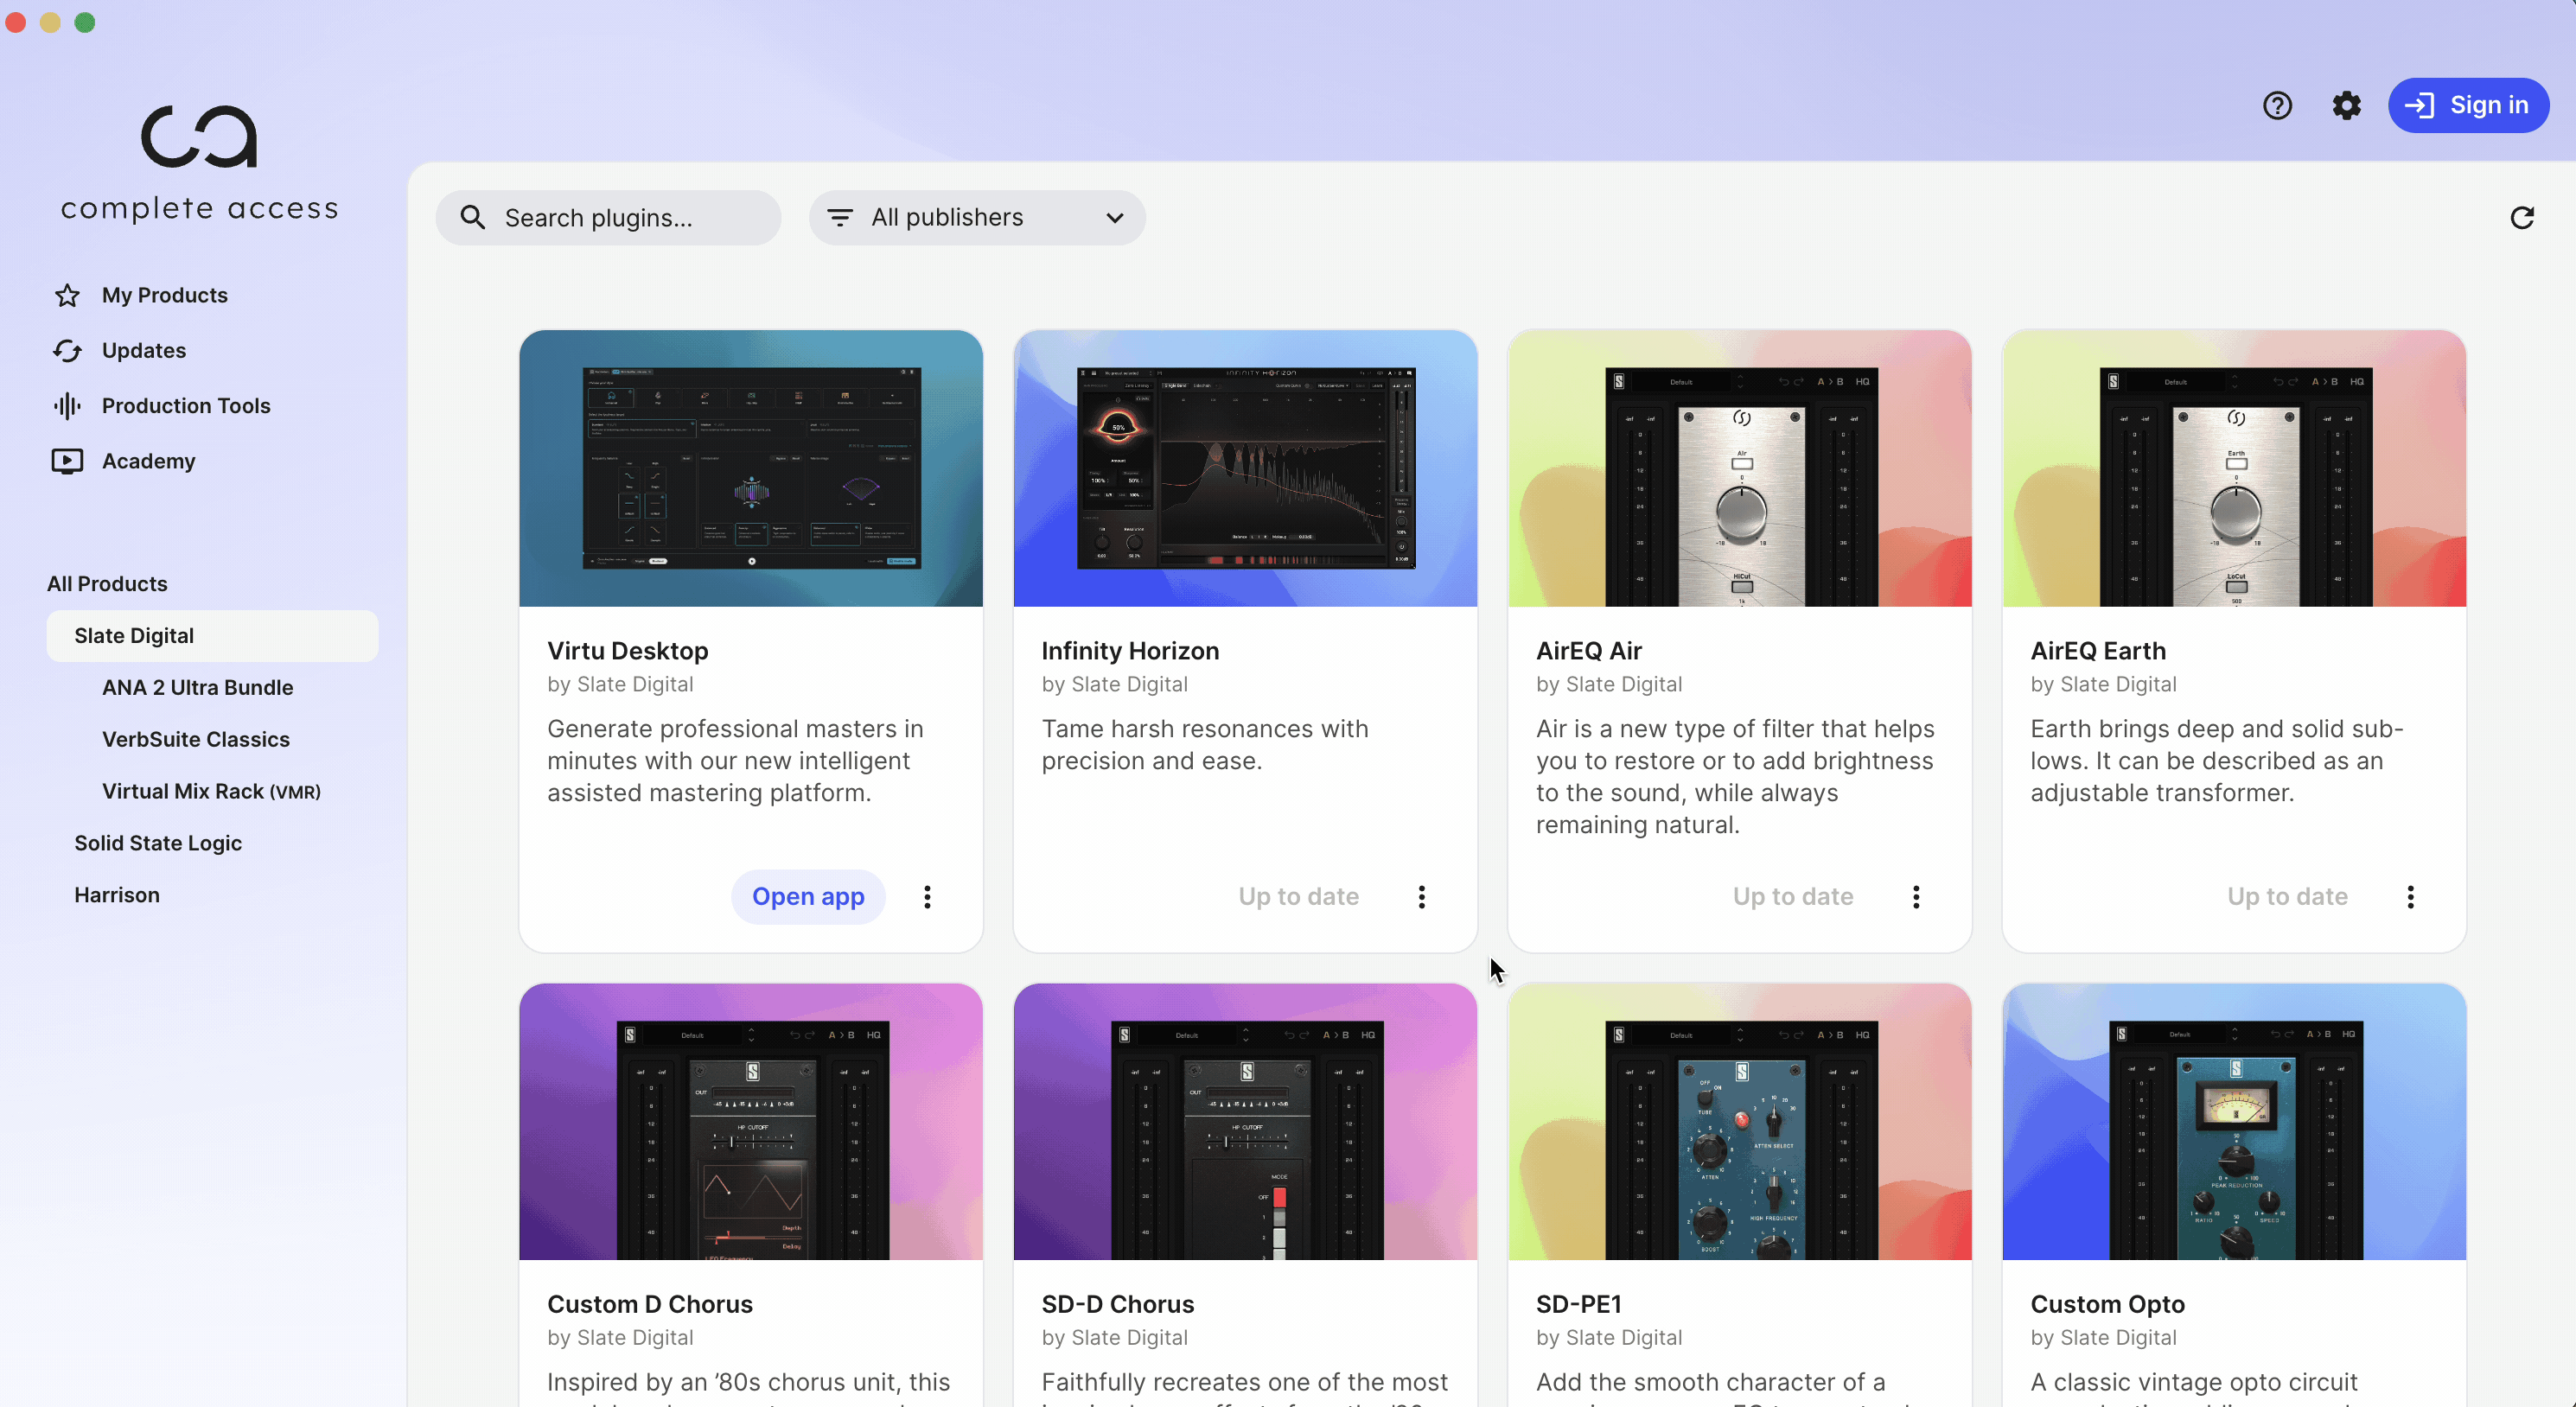Focus the Search plugins input field

608,217
